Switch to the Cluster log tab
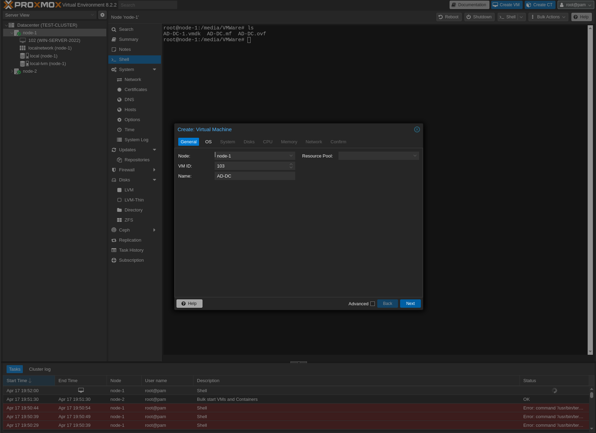This screenshot has width=596, height=433. click(39, 369)
